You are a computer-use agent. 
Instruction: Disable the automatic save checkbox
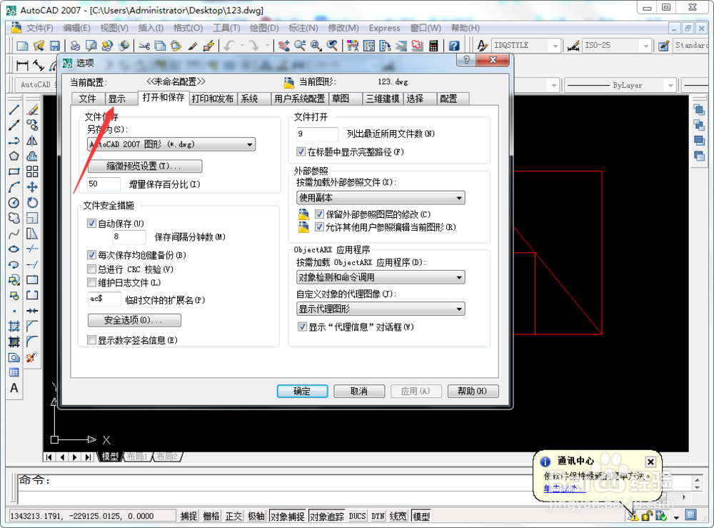[x=92, y=222]
